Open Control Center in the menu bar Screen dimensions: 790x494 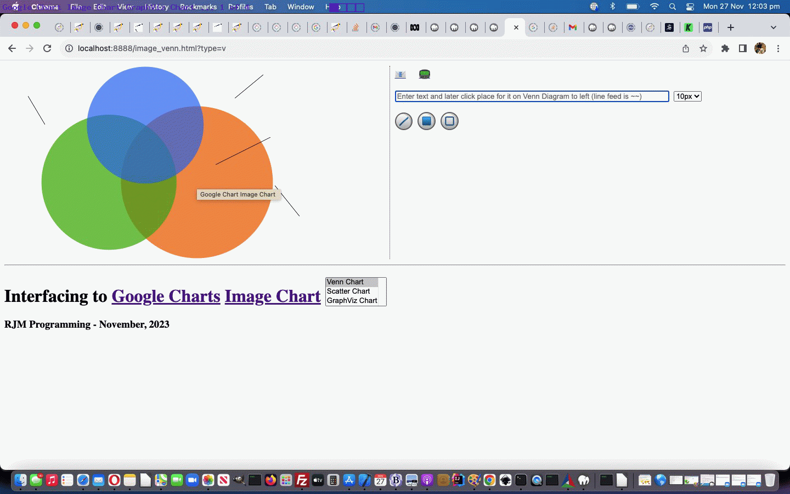coord(690,7)
